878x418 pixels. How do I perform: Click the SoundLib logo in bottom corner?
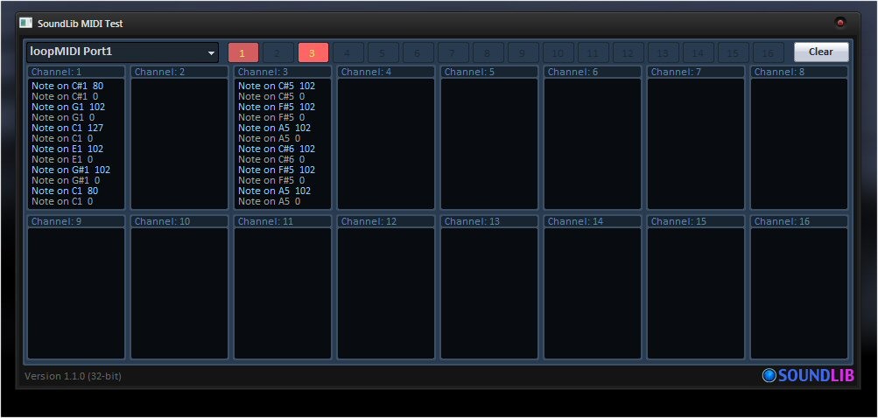pyautogui.click(x=807, y=375)
